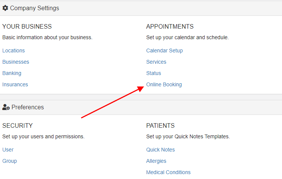
Task: Select the Allergies link
Action: 156,161
